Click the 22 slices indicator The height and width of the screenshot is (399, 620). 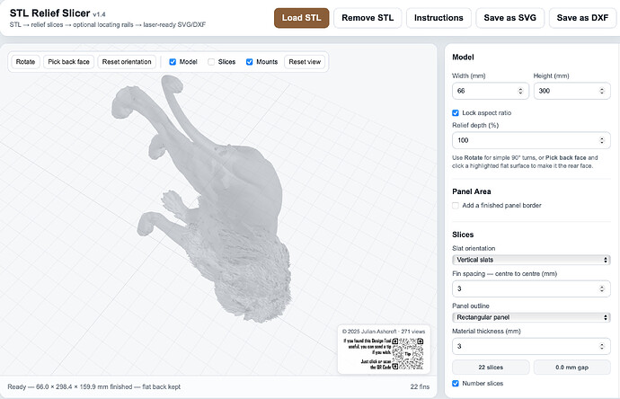click(x=491, y=368)
